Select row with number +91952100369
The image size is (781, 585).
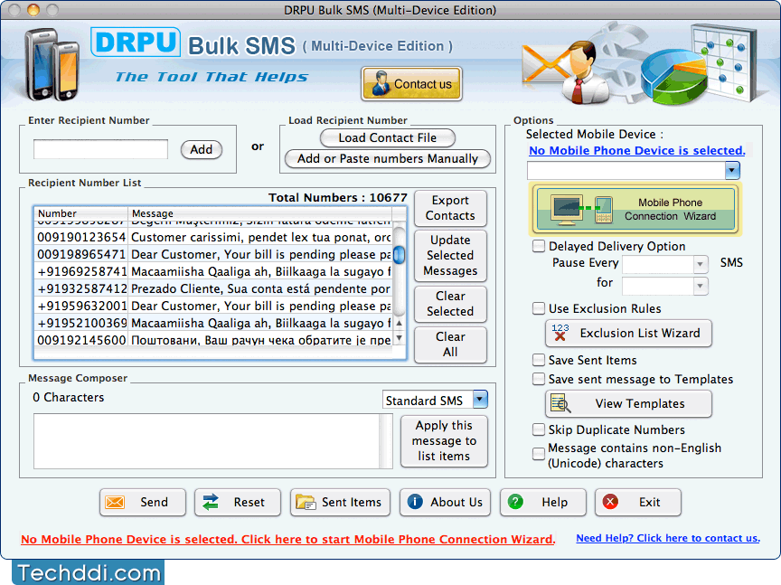214,324
